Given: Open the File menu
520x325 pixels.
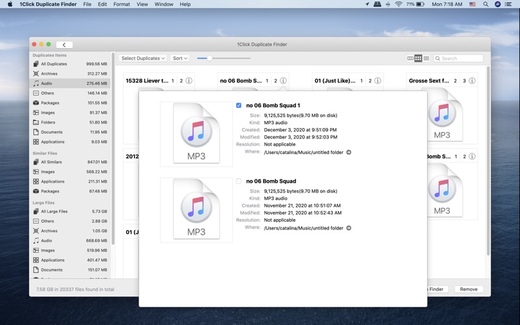Looking at the screenshot, I should pyautogui.click(x=87, y=5).
